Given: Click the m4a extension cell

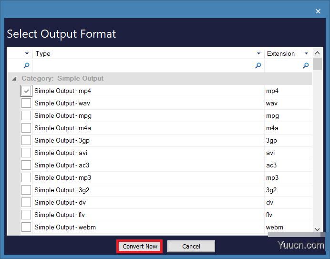Looking at the screenshot, I should tap(288, 128).
